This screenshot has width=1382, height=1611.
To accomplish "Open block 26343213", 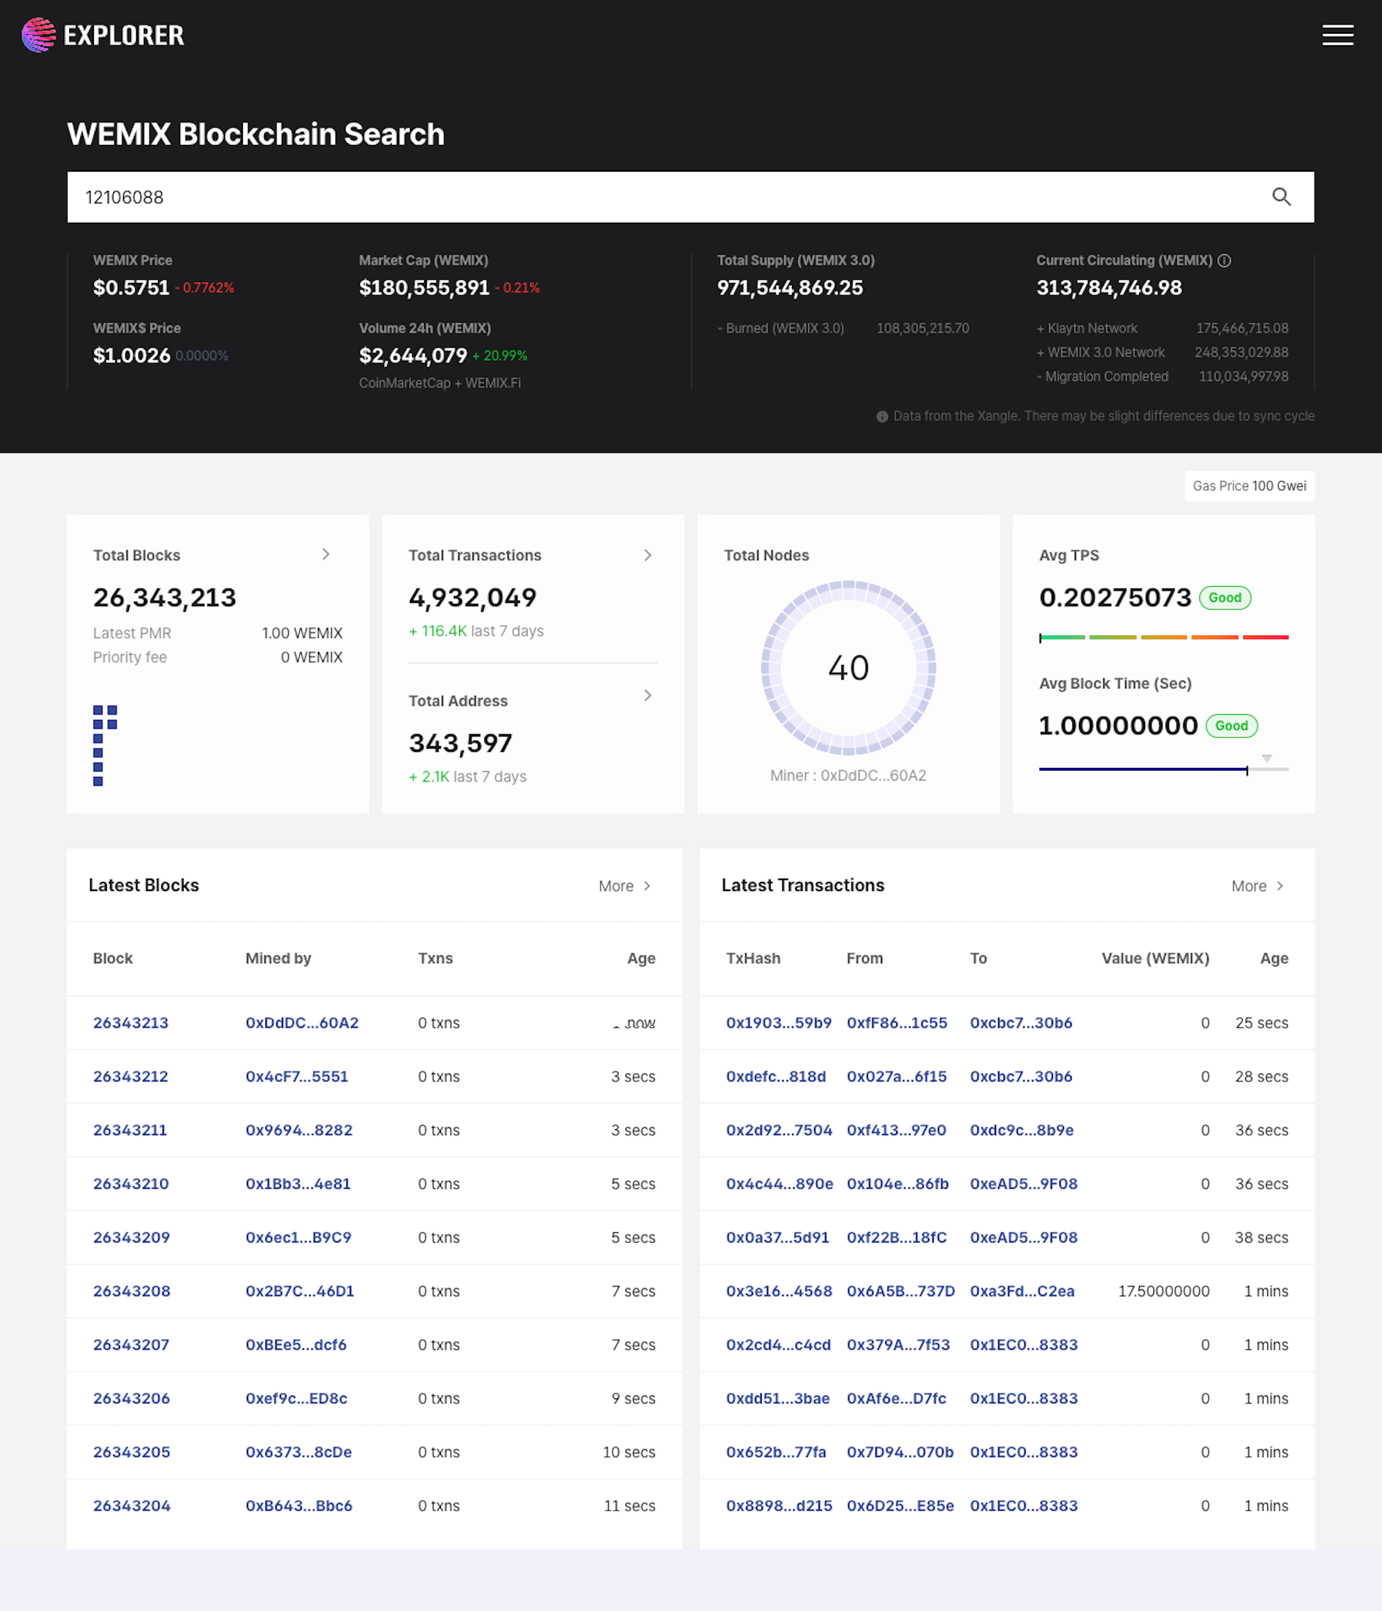I will (131, 1022).
